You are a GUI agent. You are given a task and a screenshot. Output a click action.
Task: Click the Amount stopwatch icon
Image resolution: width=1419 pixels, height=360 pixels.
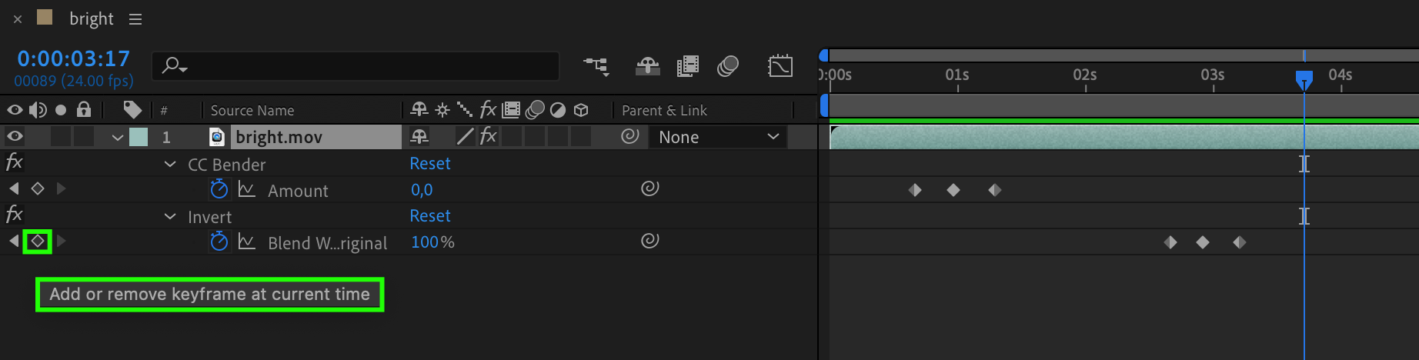(x=219, y=189)
